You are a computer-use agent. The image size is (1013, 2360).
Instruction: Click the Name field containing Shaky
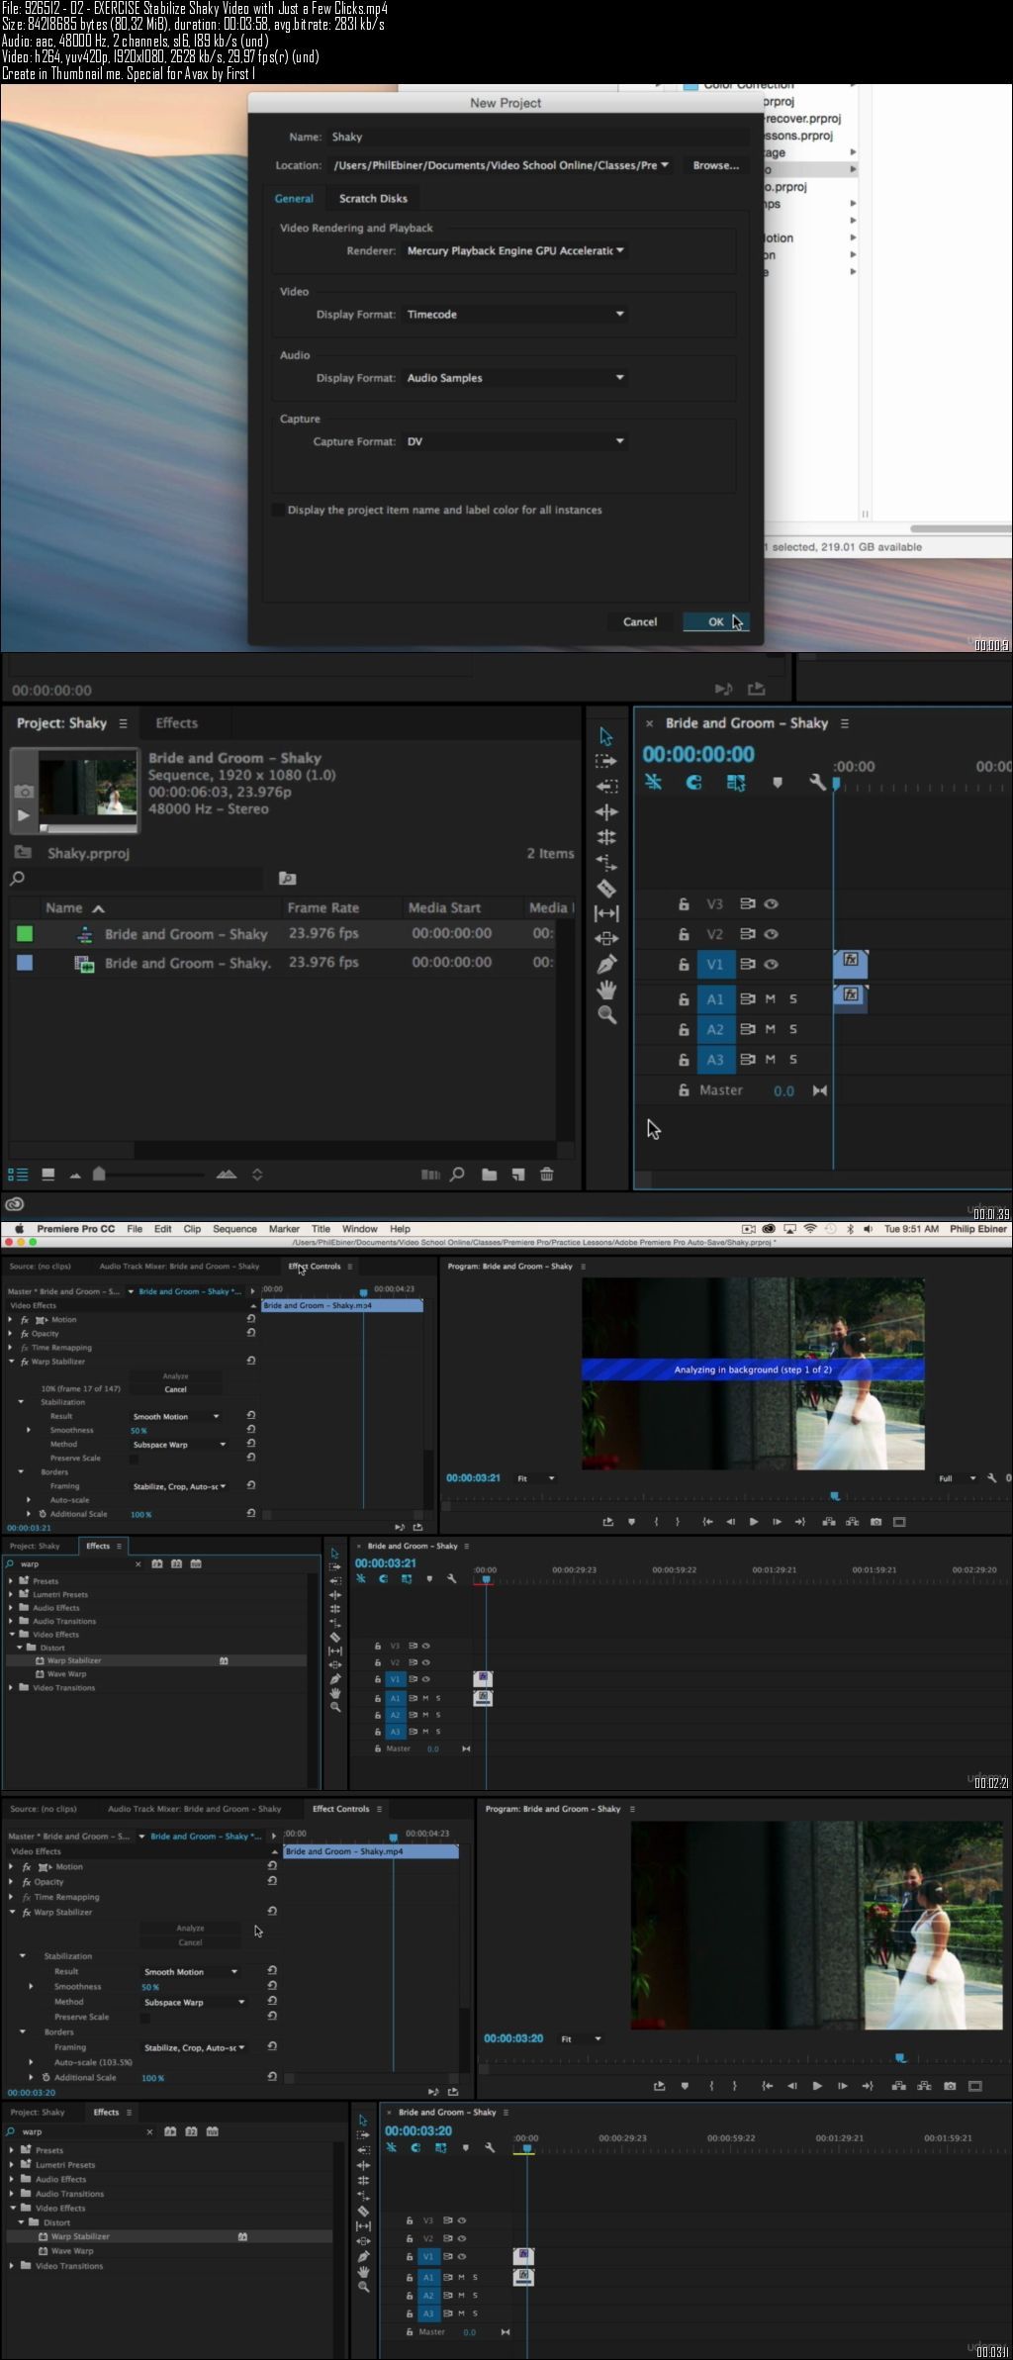click(x=537, y=137)
